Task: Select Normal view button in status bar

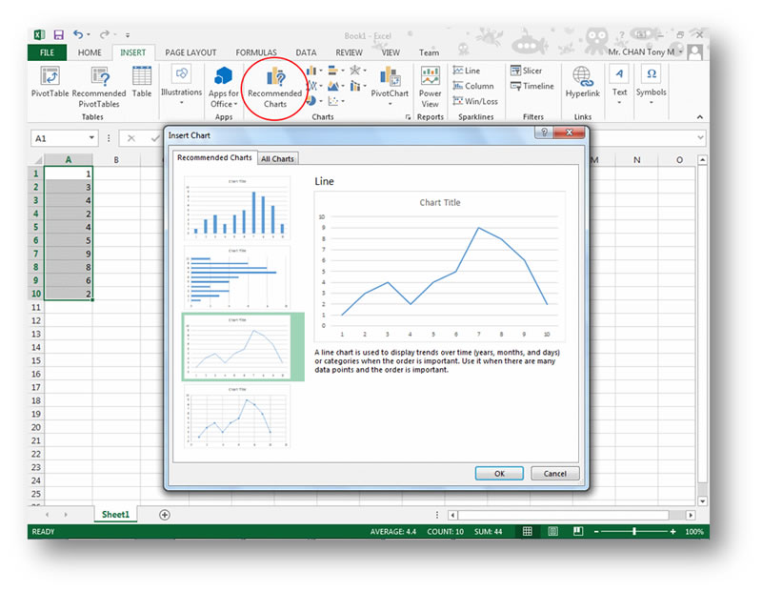Action: 528,532
